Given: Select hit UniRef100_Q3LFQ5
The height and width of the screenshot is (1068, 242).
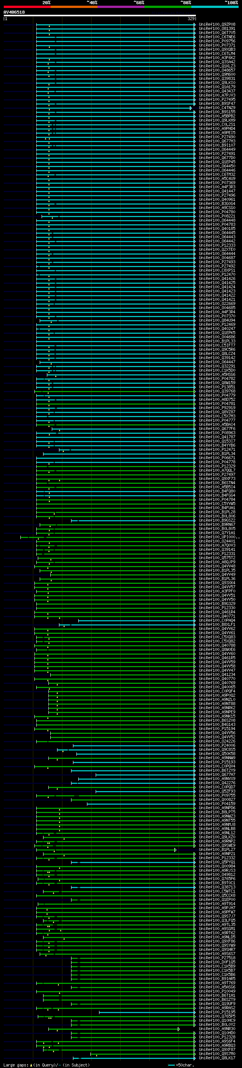Looking at the screenshot, I should tap(217, 920).
